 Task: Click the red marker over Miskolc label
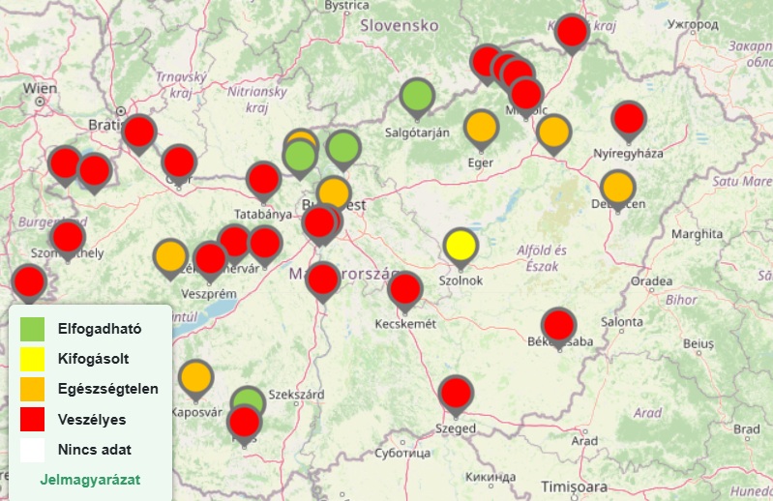(526, 96)
